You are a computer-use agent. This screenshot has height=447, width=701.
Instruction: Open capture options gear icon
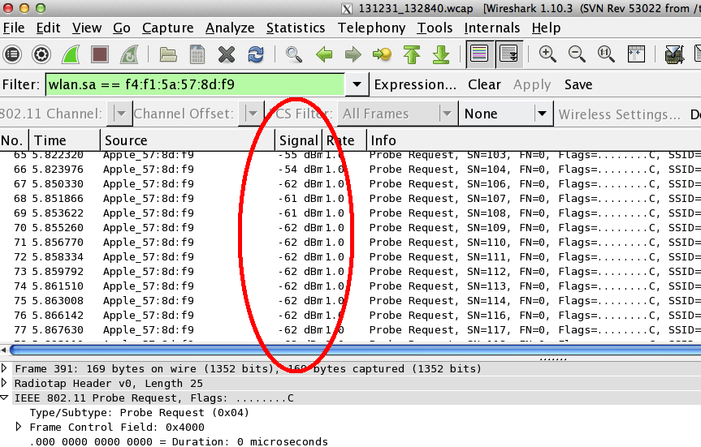[41, 54]
